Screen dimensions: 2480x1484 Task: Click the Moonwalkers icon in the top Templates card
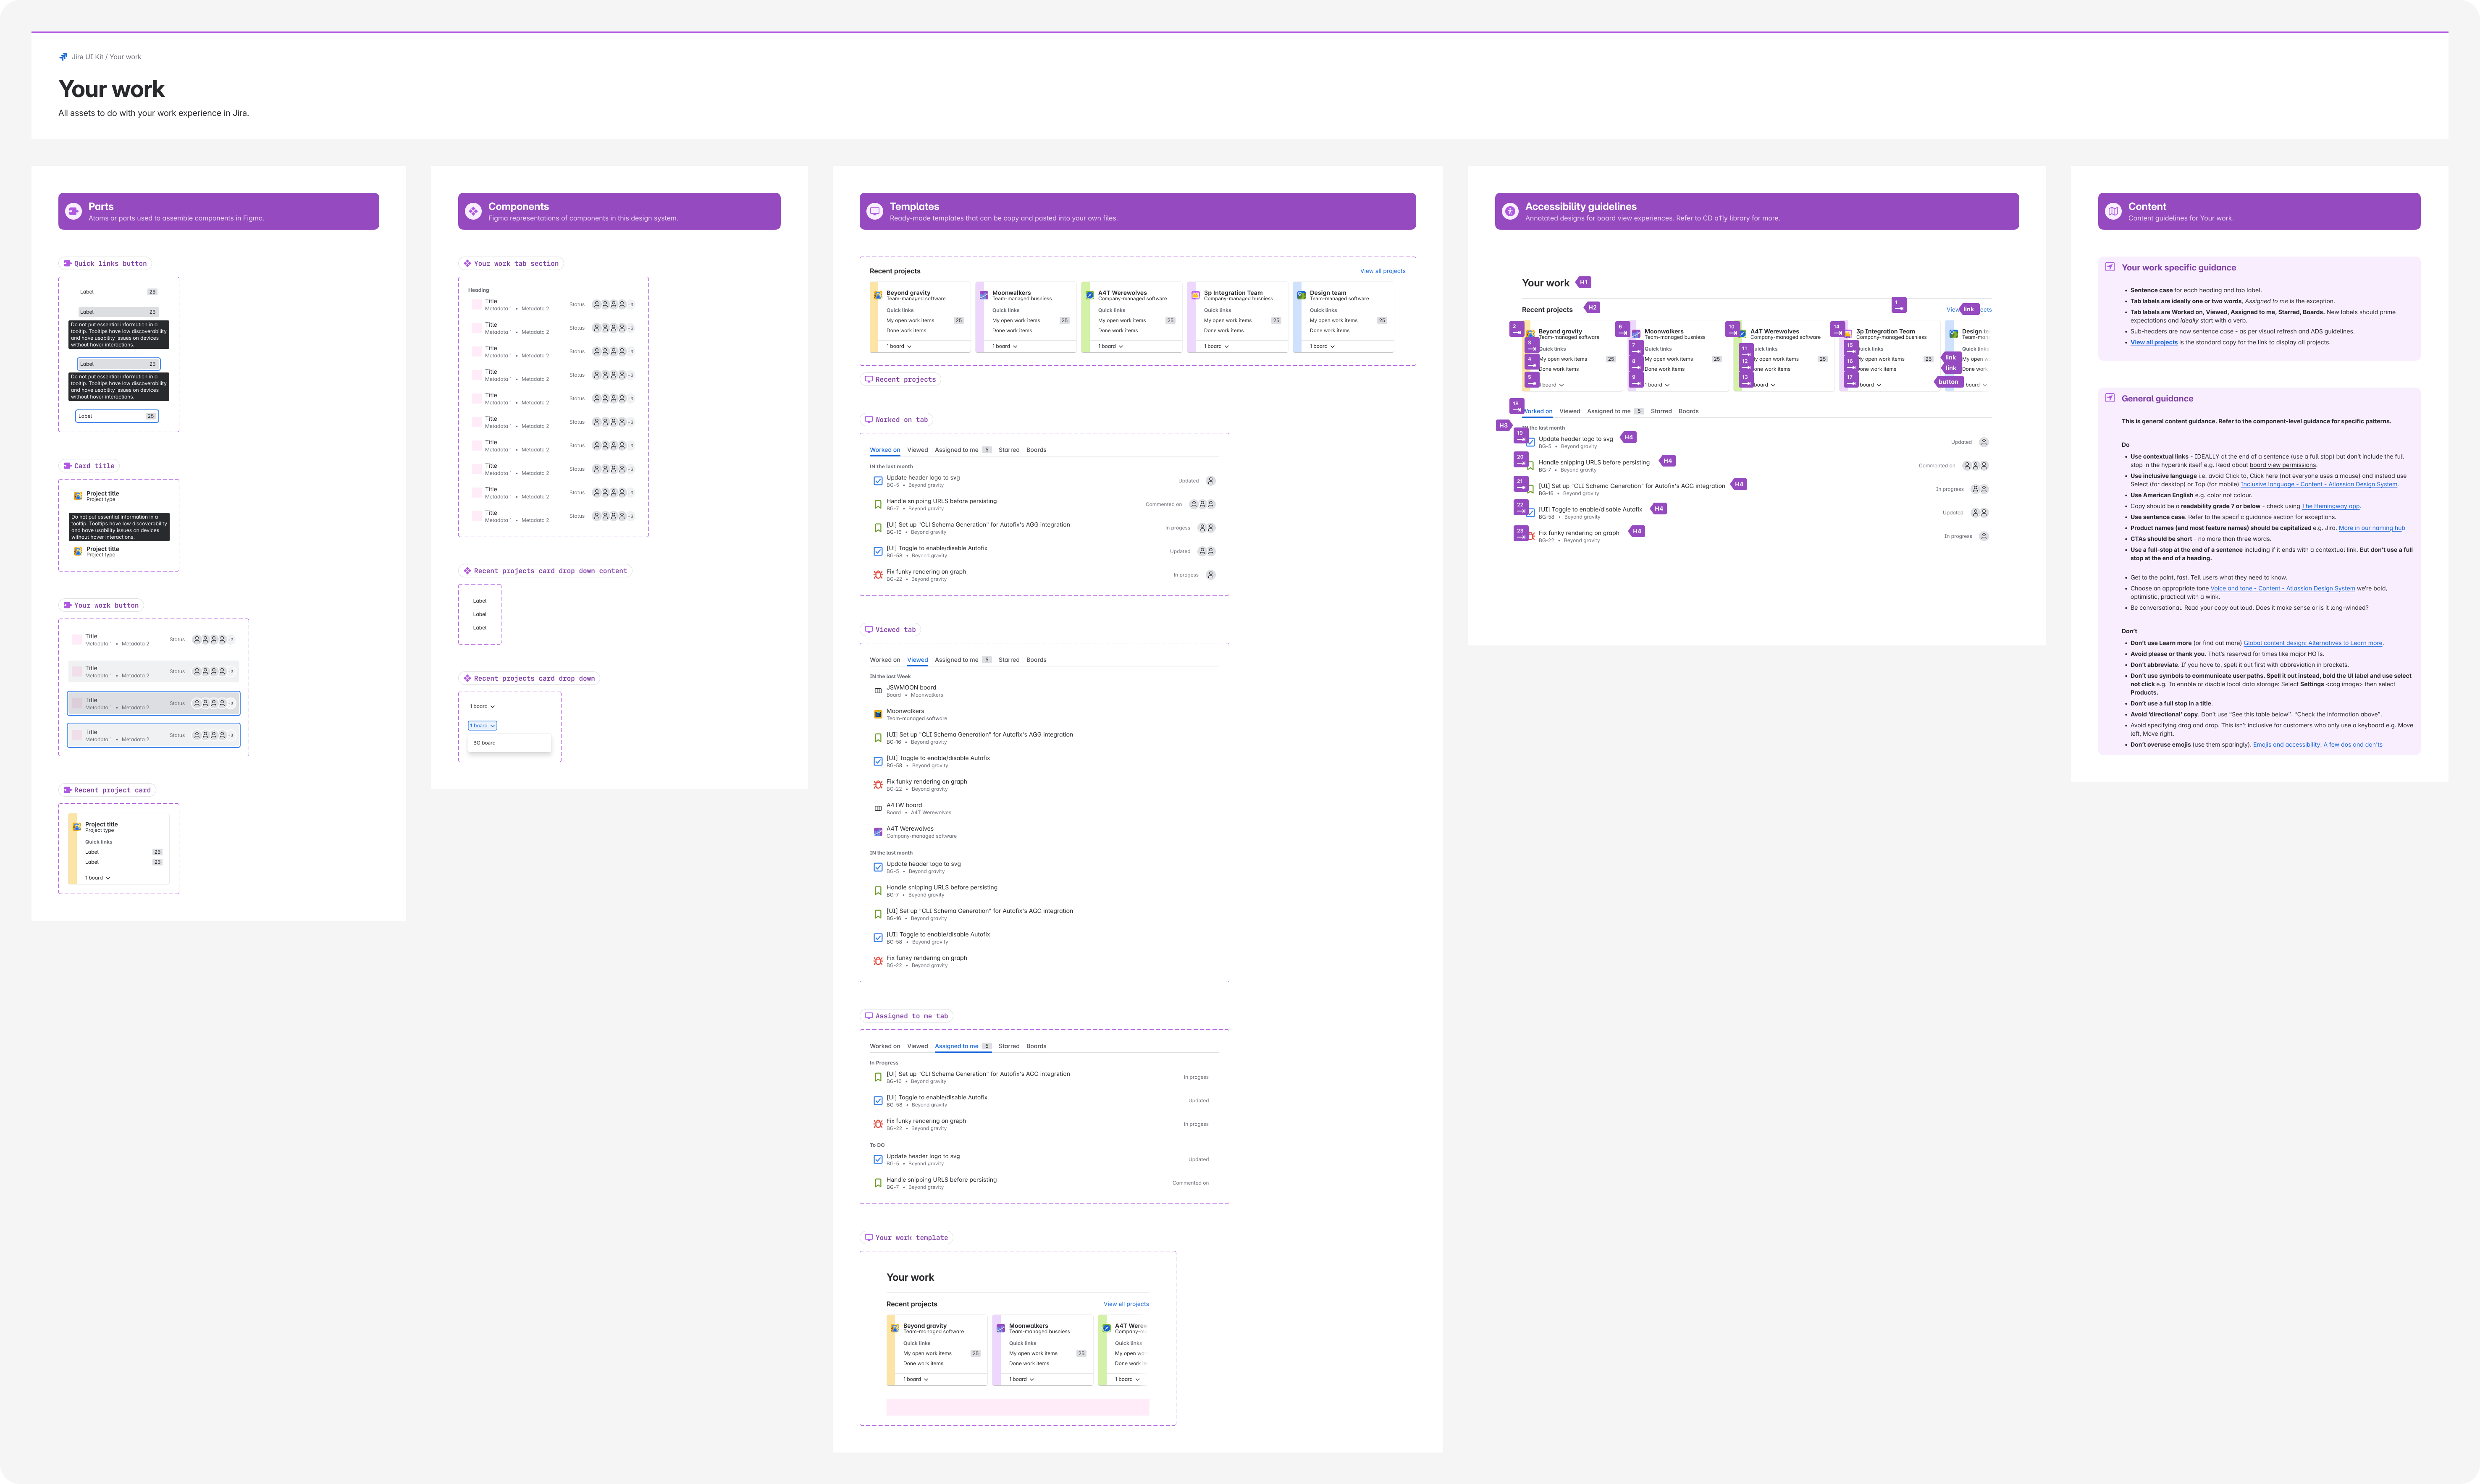984,295
